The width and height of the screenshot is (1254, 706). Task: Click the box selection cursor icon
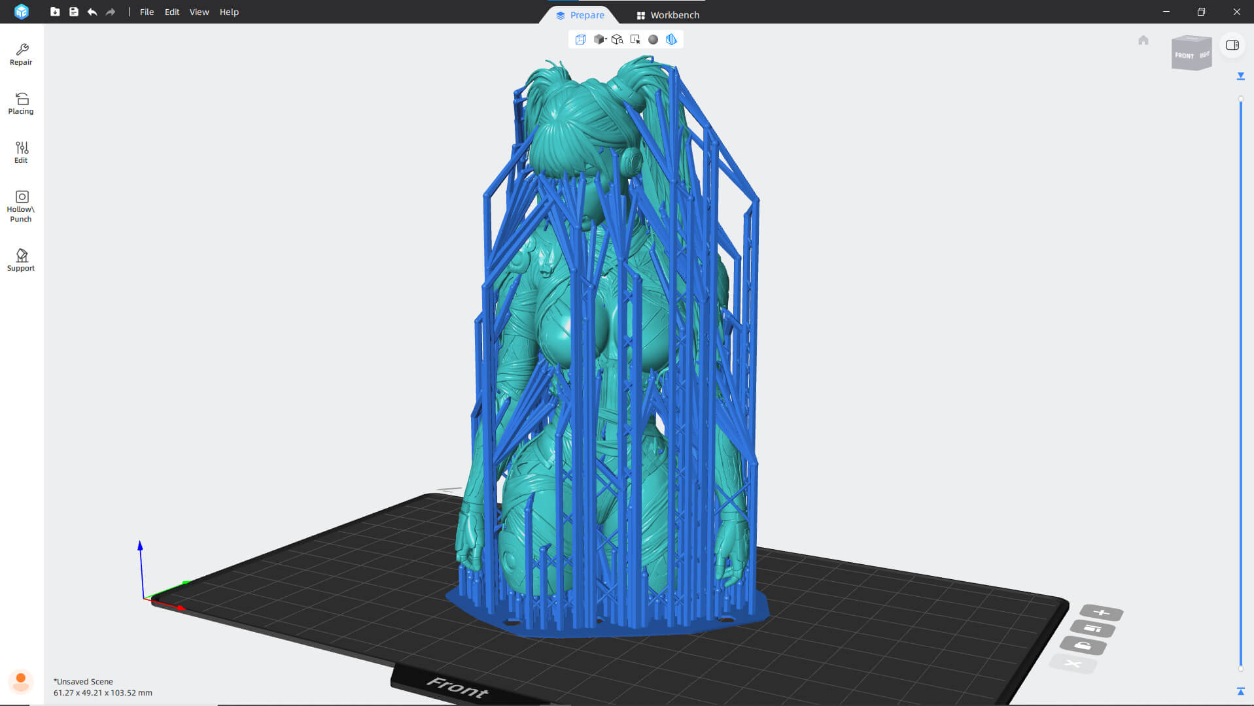pyautogui.click(x=635, y=39)
